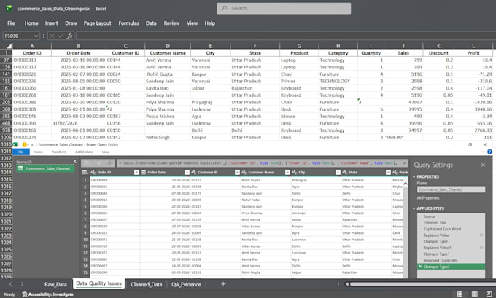Select the Ecommerce_Sales_Cleaned query
The image size is (496, 298).
pyautogui.click(x=44, y=168)
